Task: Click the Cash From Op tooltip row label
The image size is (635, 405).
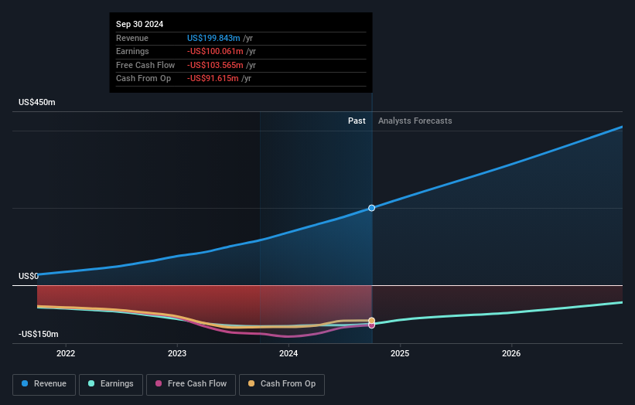Action: (x=143, y=79)
